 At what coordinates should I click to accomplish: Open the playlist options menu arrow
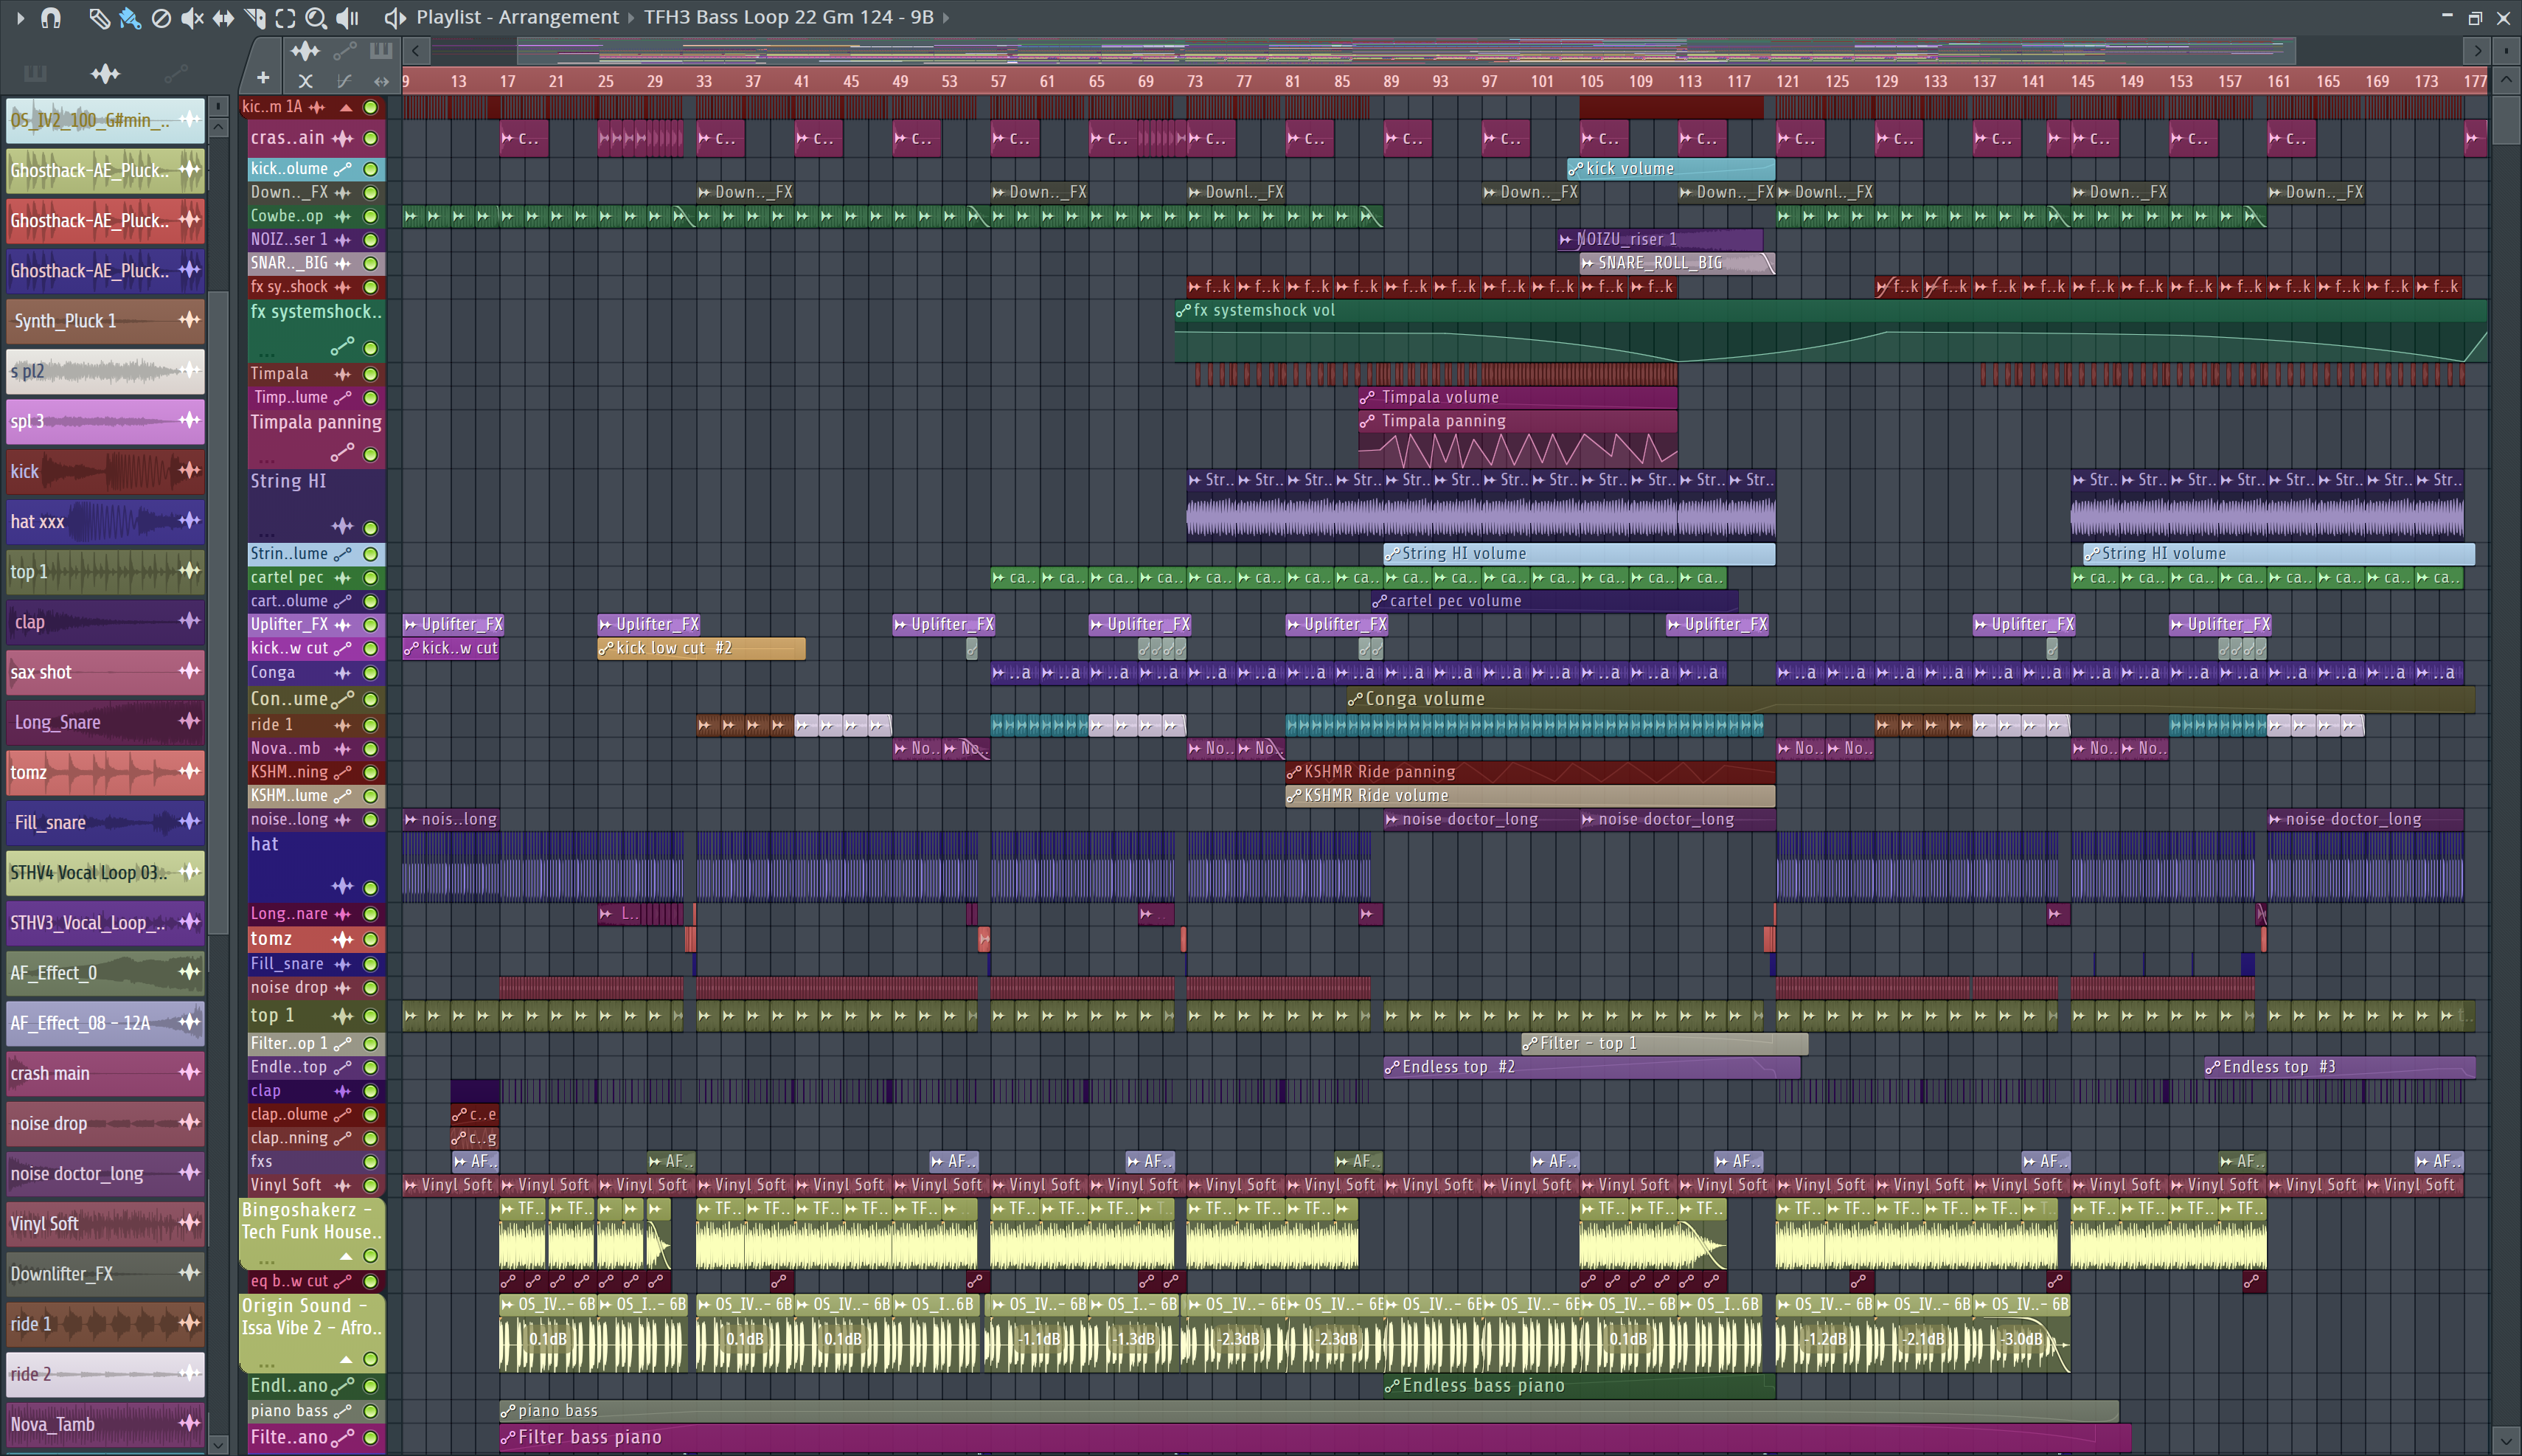point(20,17)
